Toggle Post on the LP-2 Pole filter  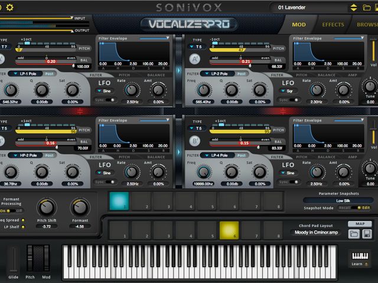pyautogui.click(x=242, y=74)
